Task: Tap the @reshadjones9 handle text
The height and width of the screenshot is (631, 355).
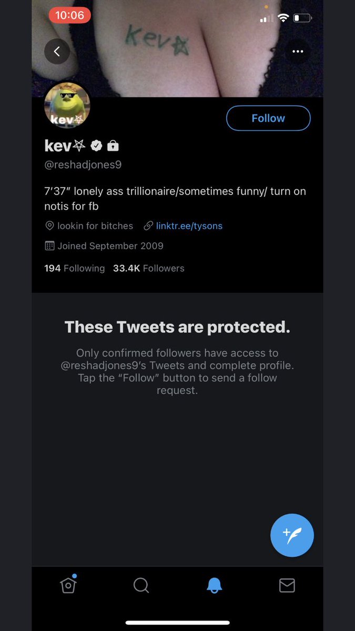Action: (x=83, y=165)
